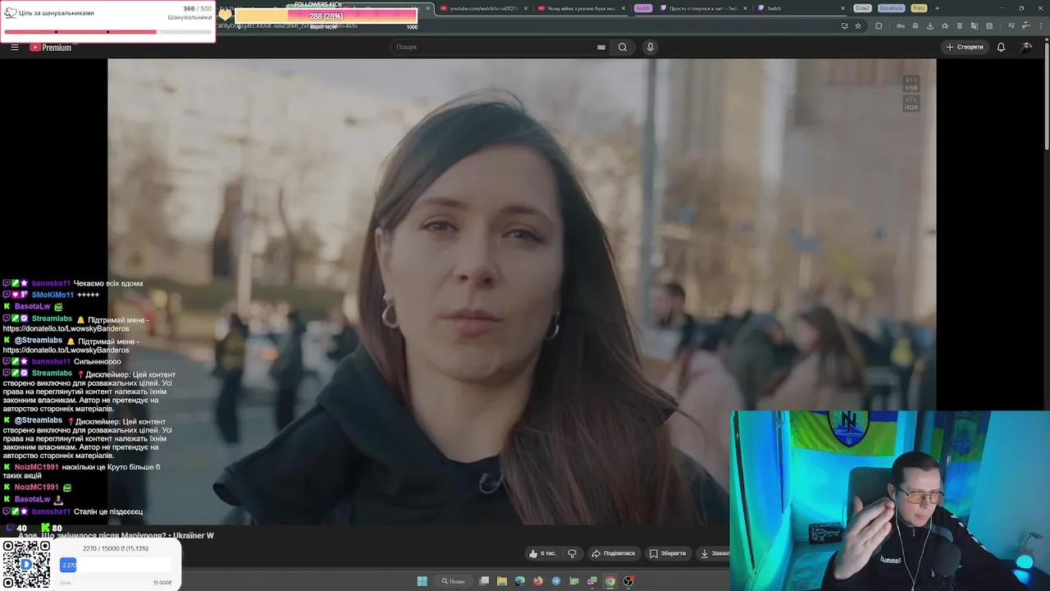Image resolution: width=1050 pixels, height=591 pixels.
Task: Click the donation QR code
Action: click(x=26, y=565)
